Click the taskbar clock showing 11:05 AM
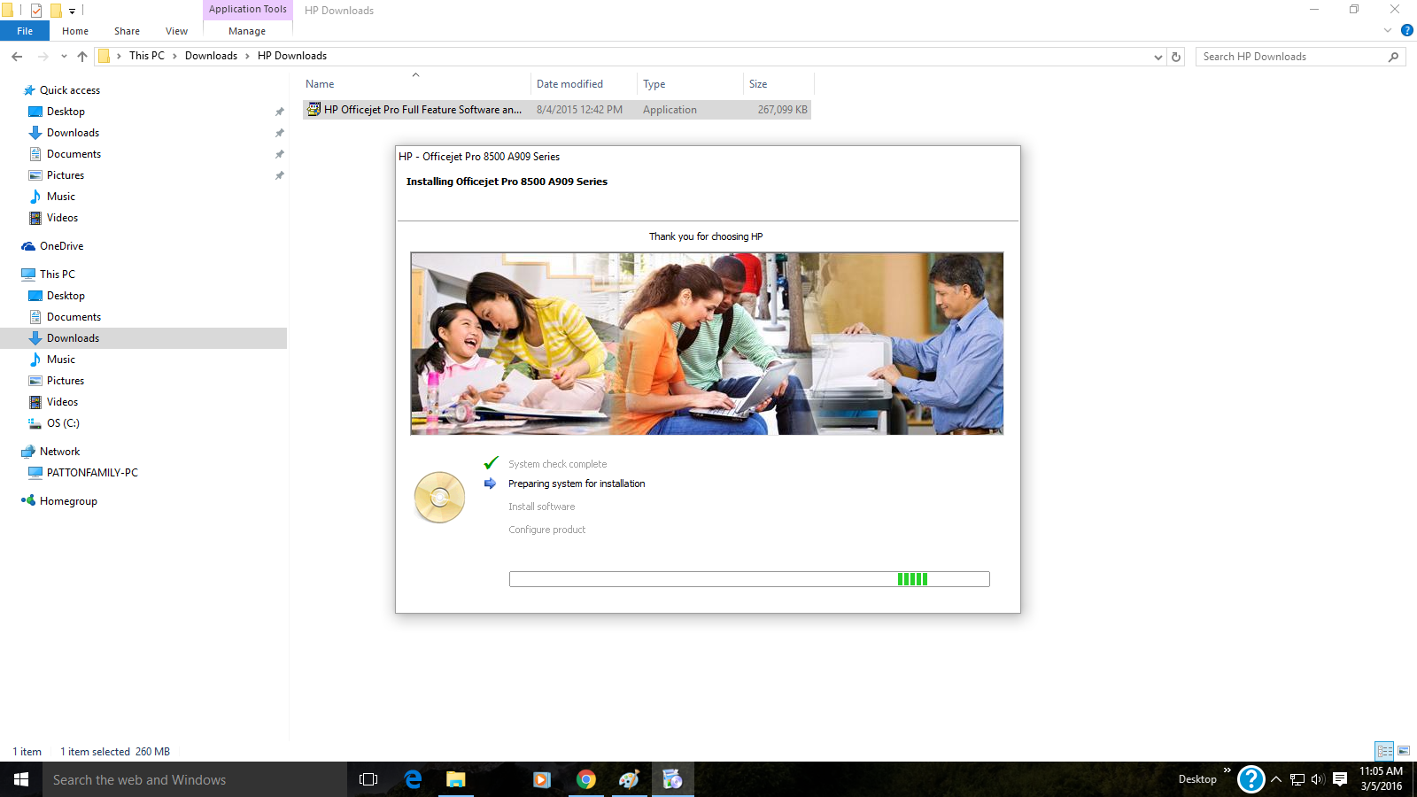Image resolution: width=1417 pixels, height=797 pixels. (1381, 779)
